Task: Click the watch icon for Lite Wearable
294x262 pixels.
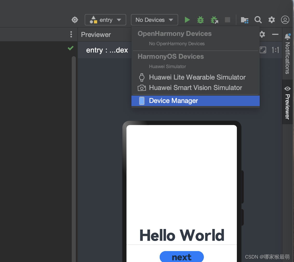Action: coord(142,77)
